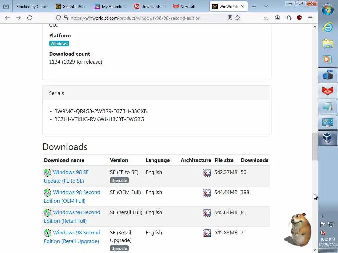Click architecture icon in 542.37MB row

pyautogui.click(x=207, y=173)
